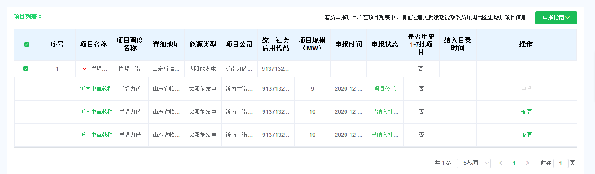Click the 申报状态 column header
The height and width of the screenshot is (174, 595).
[385, 44]
